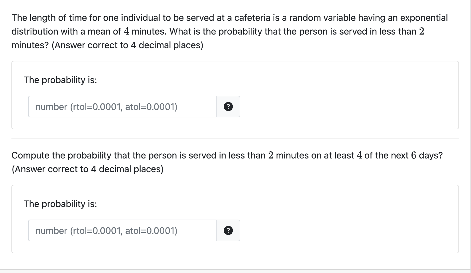
Task: Open help icon beside second answer field
Action: point(228,230)
